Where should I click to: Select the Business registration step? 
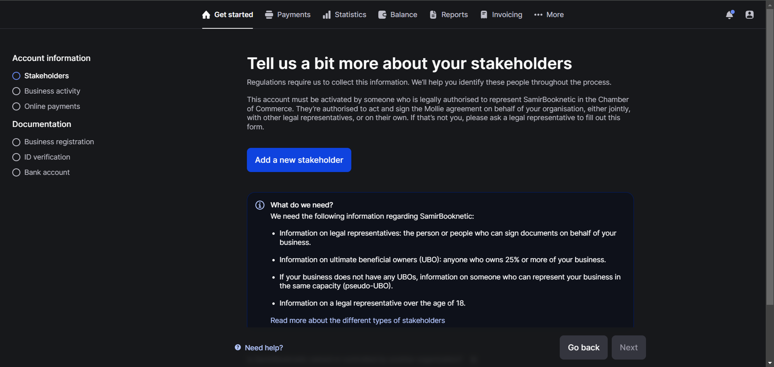click(x=16, y=142)
